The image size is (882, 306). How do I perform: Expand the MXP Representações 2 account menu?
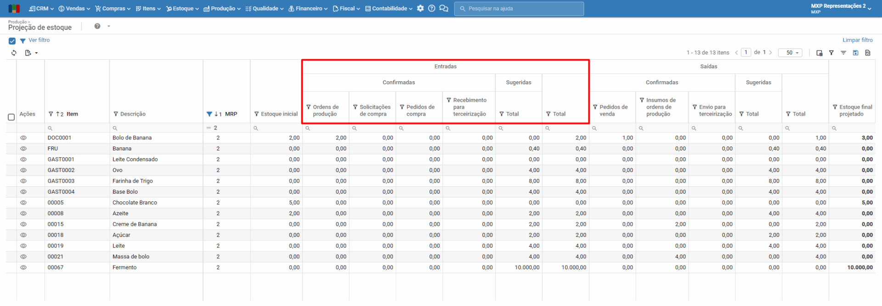(841, 8)
